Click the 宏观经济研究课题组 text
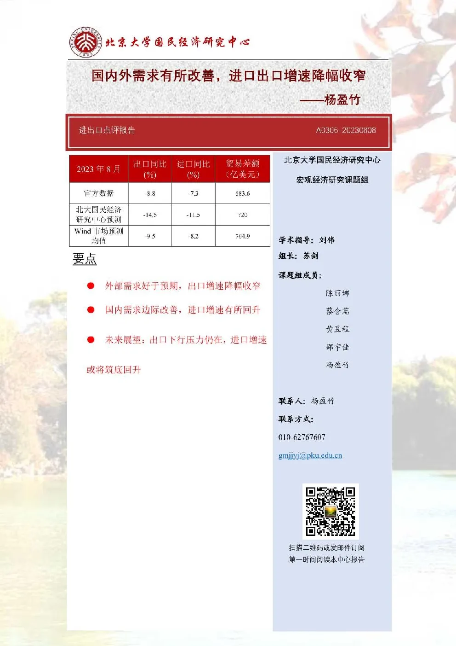This screenshot has width=456, height=646. [x=332, y=180]
